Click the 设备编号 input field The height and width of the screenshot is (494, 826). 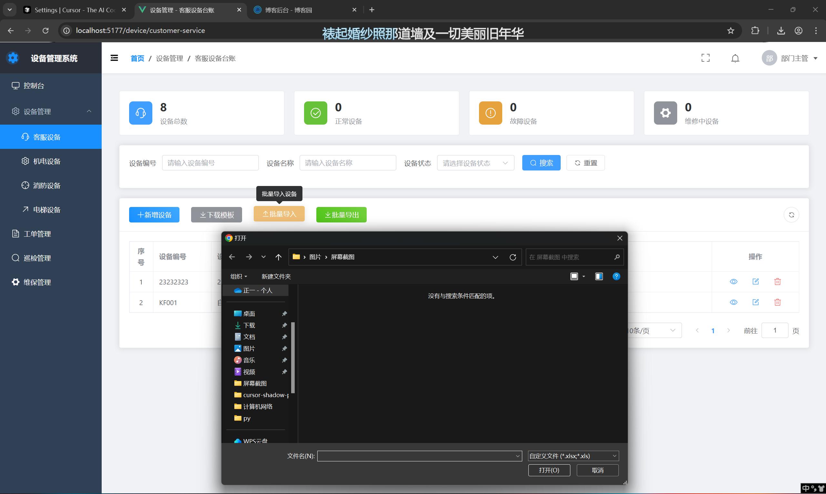[x=210, y=163]
